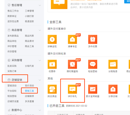Collapse the 店铺营销 section chevron
Viewport: 130px width, 115px height.
point(40,80)
